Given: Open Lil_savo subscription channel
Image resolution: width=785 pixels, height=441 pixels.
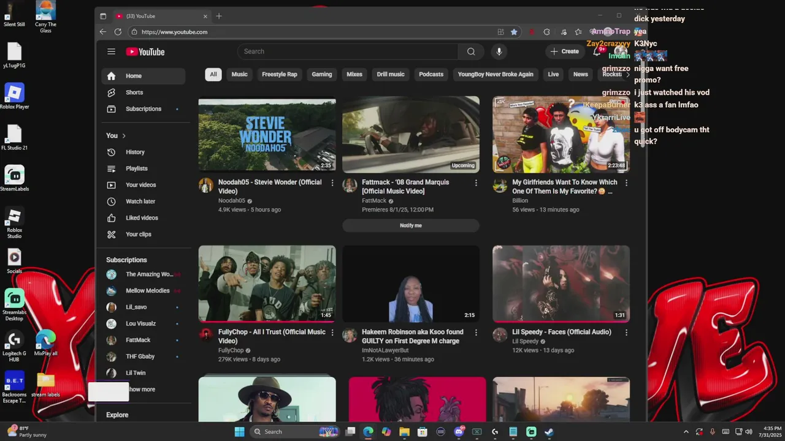Looking at the screenshot, I should (x=144, y=307).
